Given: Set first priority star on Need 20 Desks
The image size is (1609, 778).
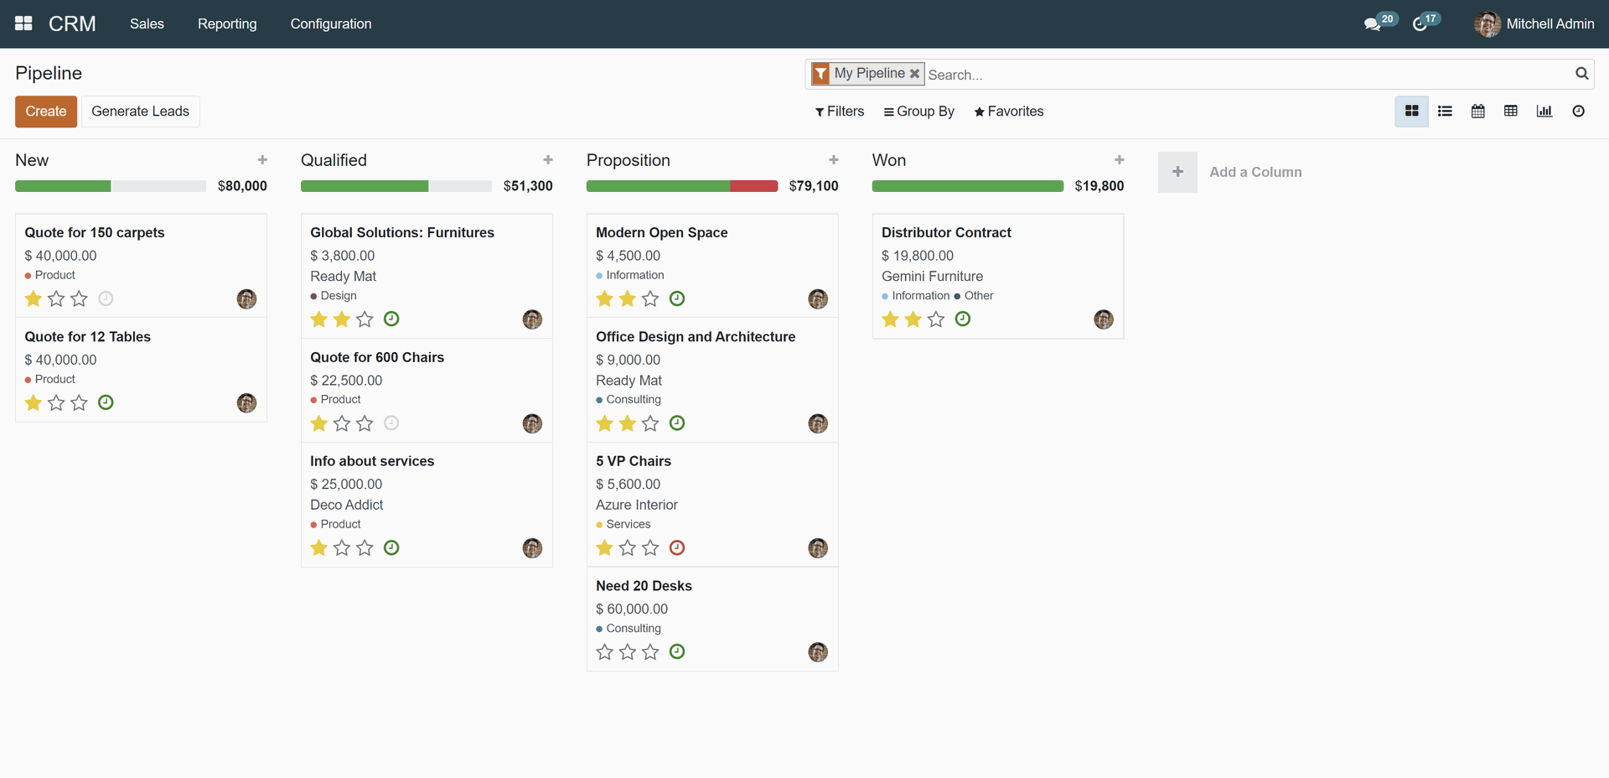Looking at the screenshot, I should point(604,651).
